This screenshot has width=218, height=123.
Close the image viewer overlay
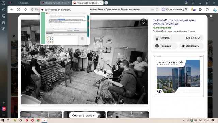pyautogui.click(x=211, y=16)
